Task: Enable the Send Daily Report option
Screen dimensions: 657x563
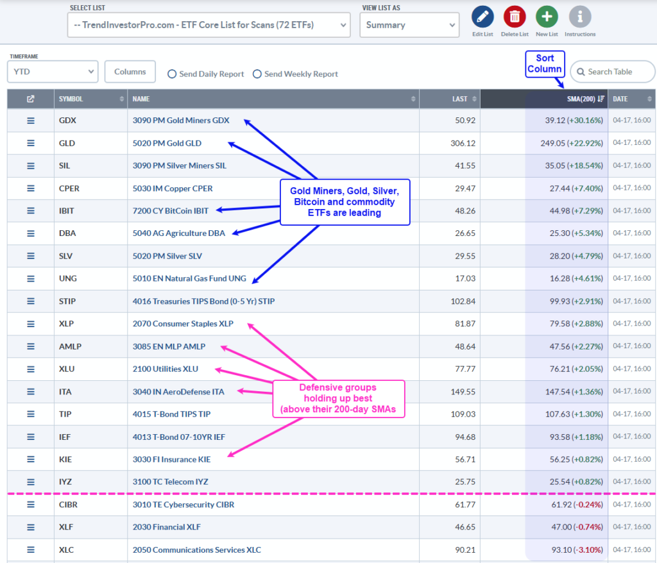Action: pos(171,74)
